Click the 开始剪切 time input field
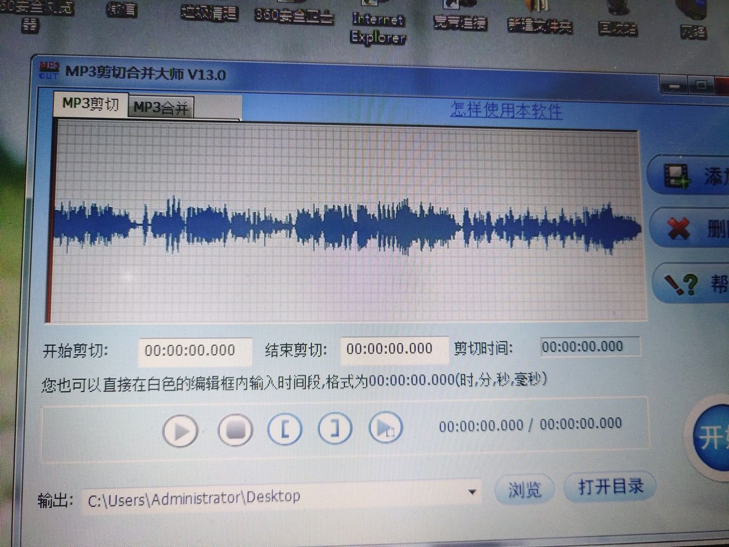 (195, 351)
